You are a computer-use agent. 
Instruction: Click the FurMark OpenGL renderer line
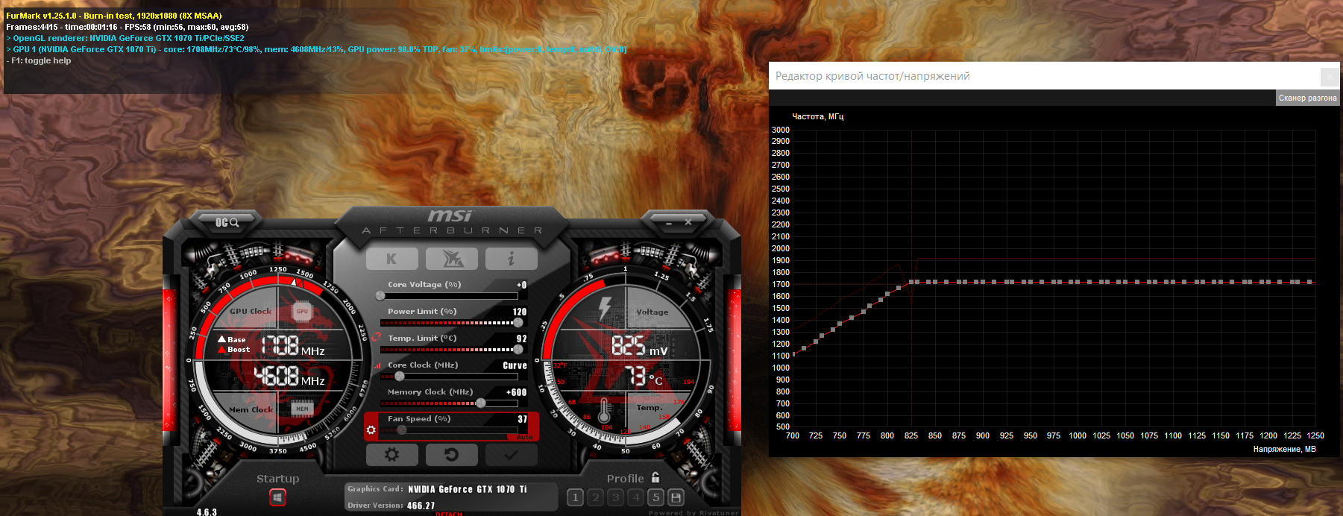[125, 38]
